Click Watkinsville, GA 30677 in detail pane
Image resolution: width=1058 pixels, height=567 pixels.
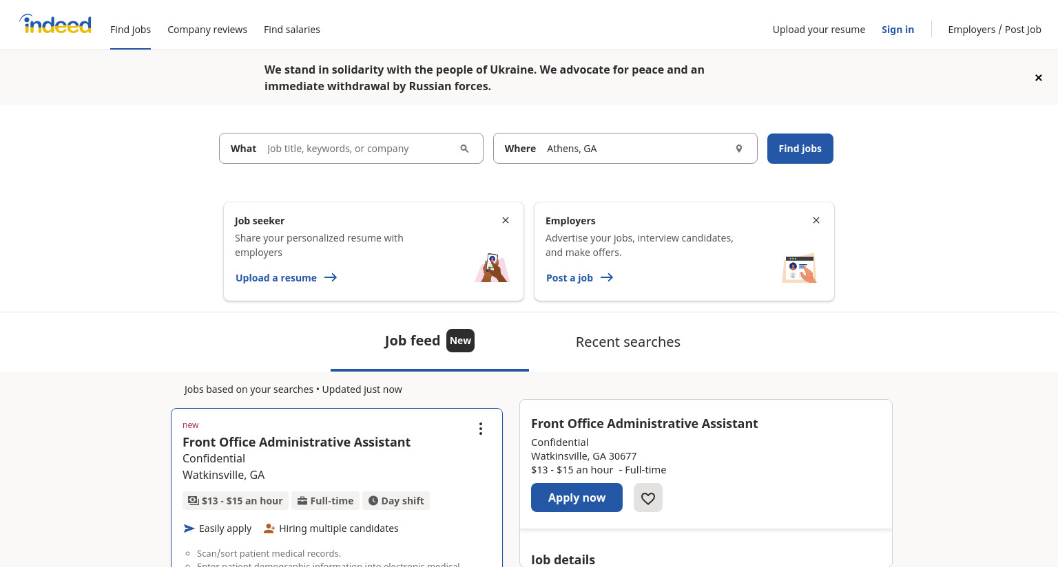point(583,456)
